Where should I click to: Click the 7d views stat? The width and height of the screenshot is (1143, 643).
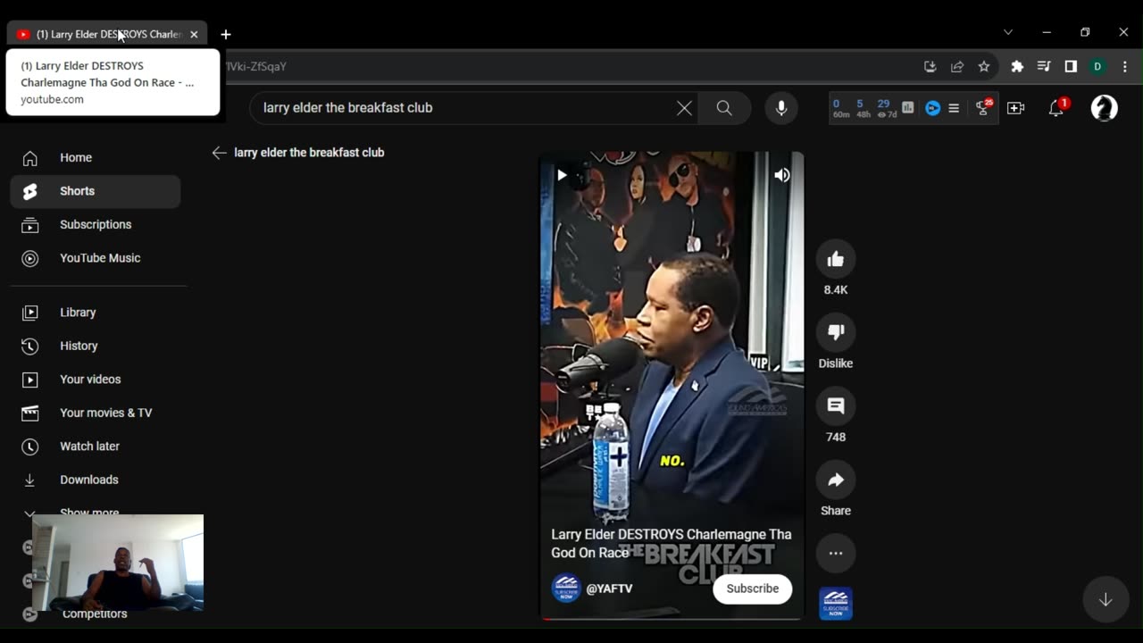pyautogui.click(x=886, y=109)
